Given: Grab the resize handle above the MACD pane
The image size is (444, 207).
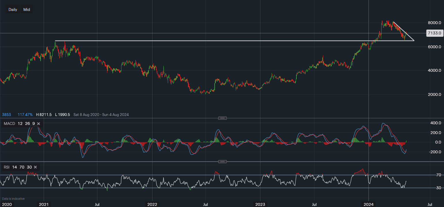Looking at the screenshot, I should (x=222, y=118).
